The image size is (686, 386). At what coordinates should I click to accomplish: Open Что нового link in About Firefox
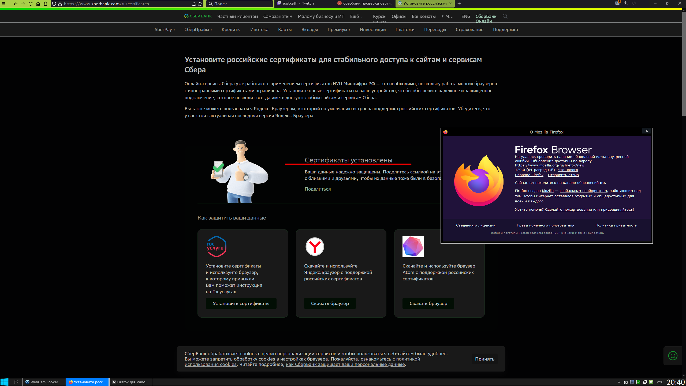click(568, 170)
